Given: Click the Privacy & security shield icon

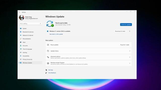Looking at the screenshot, I should (x=21, y=59).
